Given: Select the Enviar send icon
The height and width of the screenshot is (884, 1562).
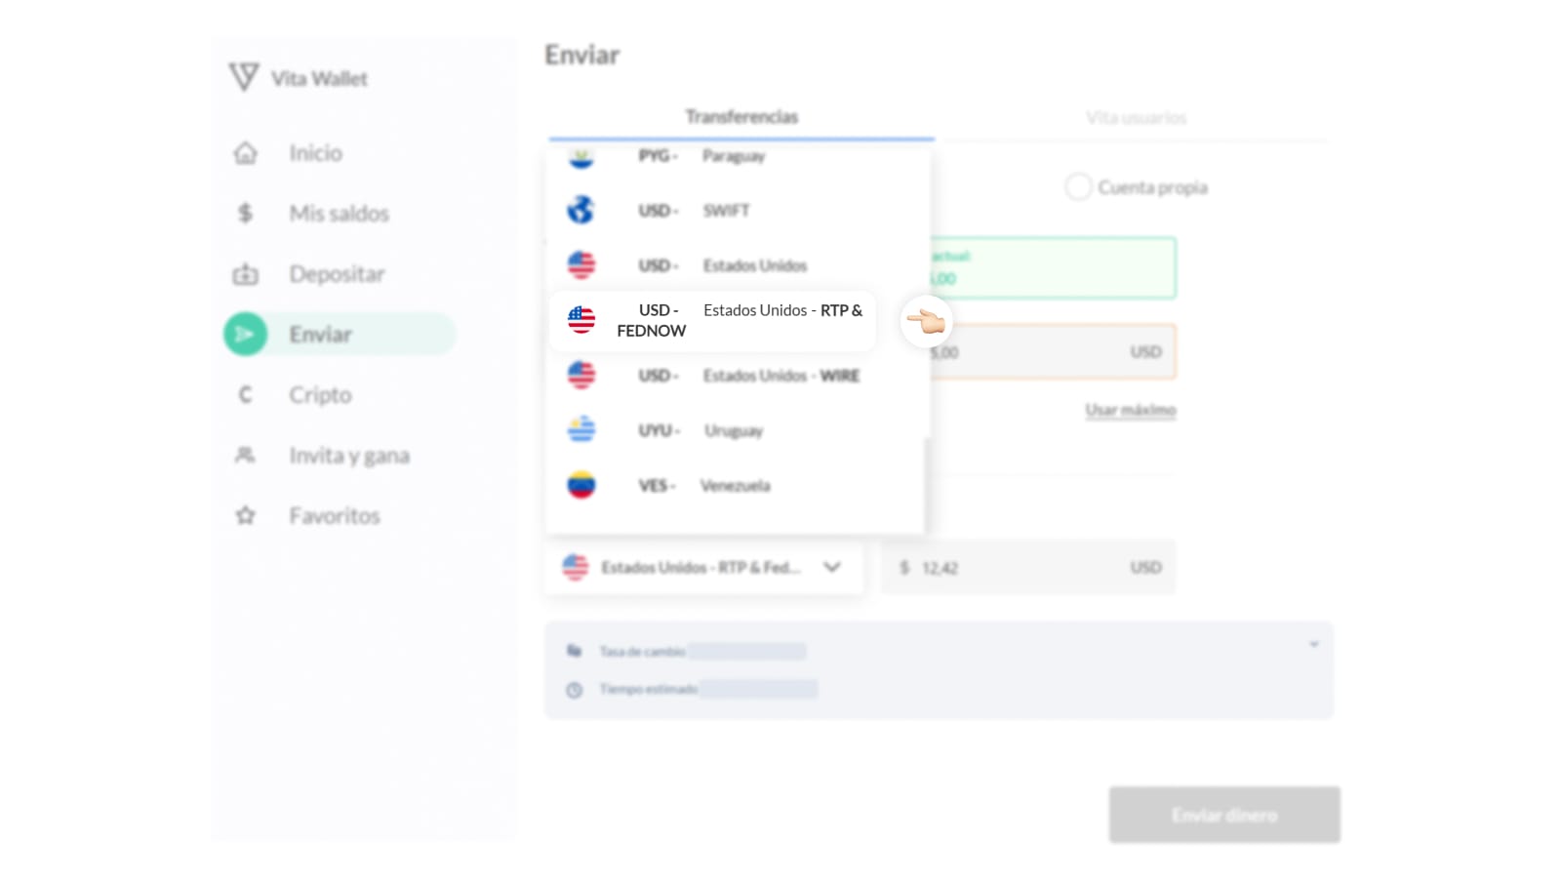Looking at the screenshot, I should point(245,334).
